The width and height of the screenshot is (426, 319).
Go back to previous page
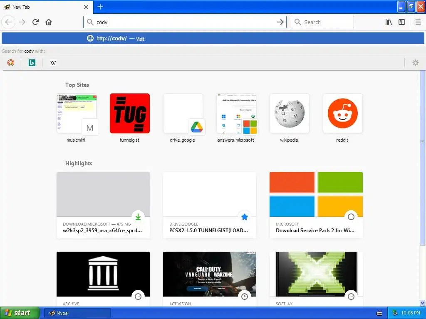[x=8, y=22]
